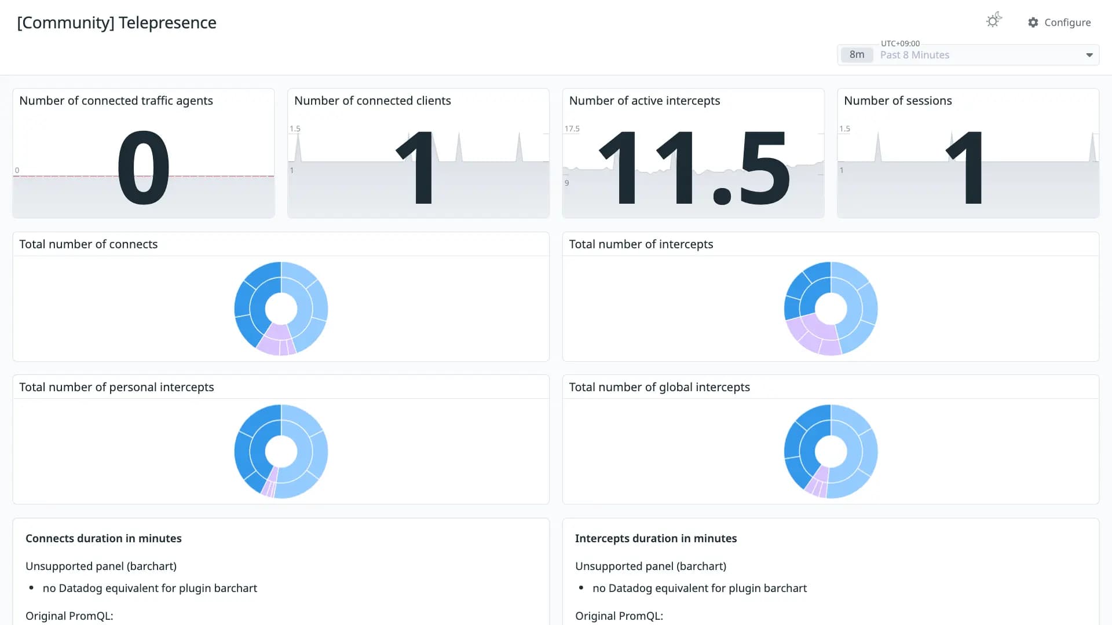The width and height of the screenshot is (1112, 625).
Task: Click the Past 8 Minutes time field
Action: click(x=968, y=55)
